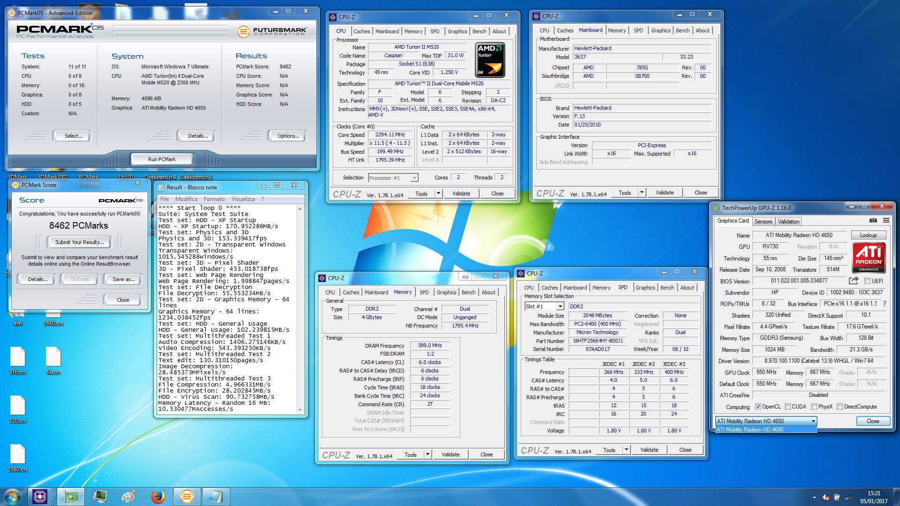The height and width of the screenshot is (506, 900).
Task: Select the 4k.crs desktop file icon
Action: (x=53, y=361)
